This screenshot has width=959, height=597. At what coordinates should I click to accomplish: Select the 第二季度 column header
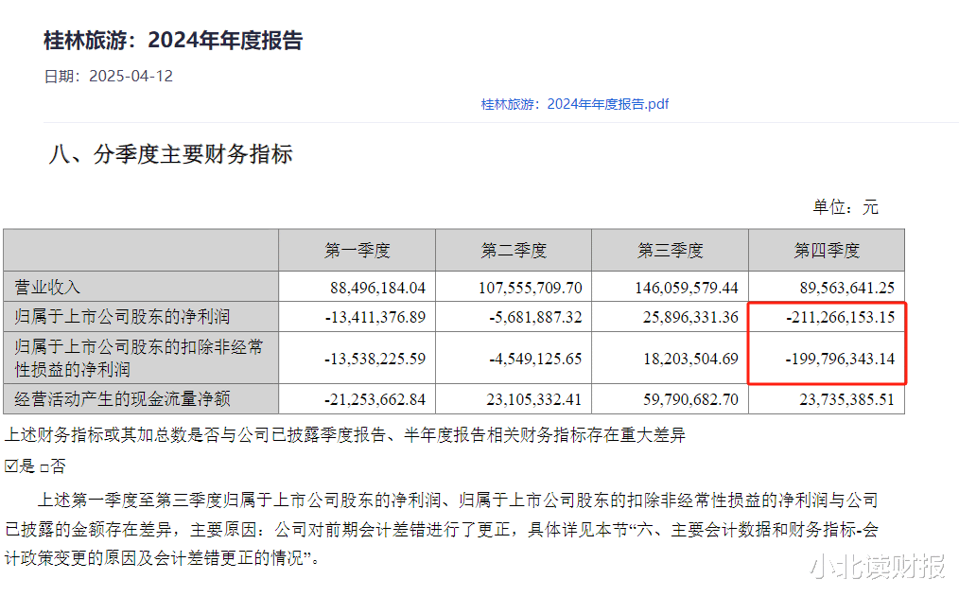(514, 250)
